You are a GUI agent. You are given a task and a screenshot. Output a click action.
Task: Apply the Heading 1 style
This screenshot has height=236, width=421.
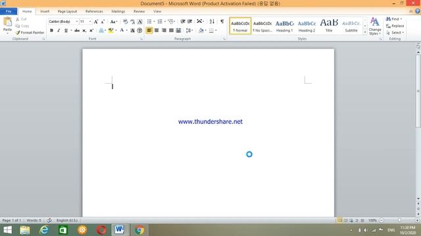click(x=284, y=26)
